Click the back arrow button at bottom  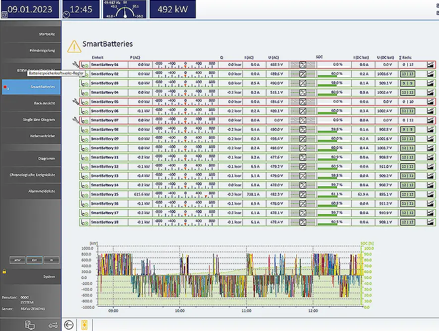(x=68, y=325)
